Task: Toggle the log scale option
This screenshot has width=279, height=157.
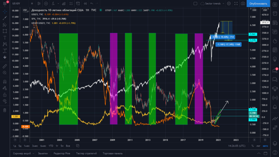Action: click(258, 145)
